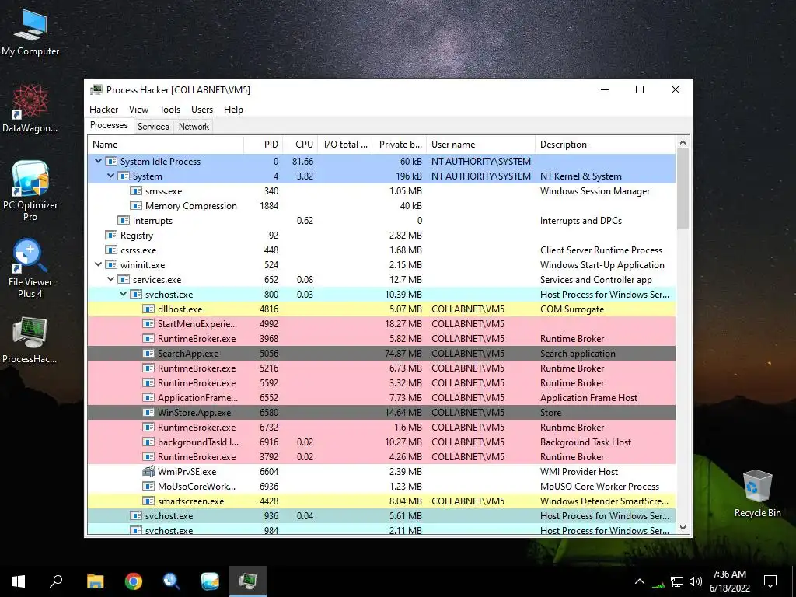Viewport: 796px width, 597px height.
Task: Click the WmiPrvSE.exe process icon
Action: (x=148, y=472)
